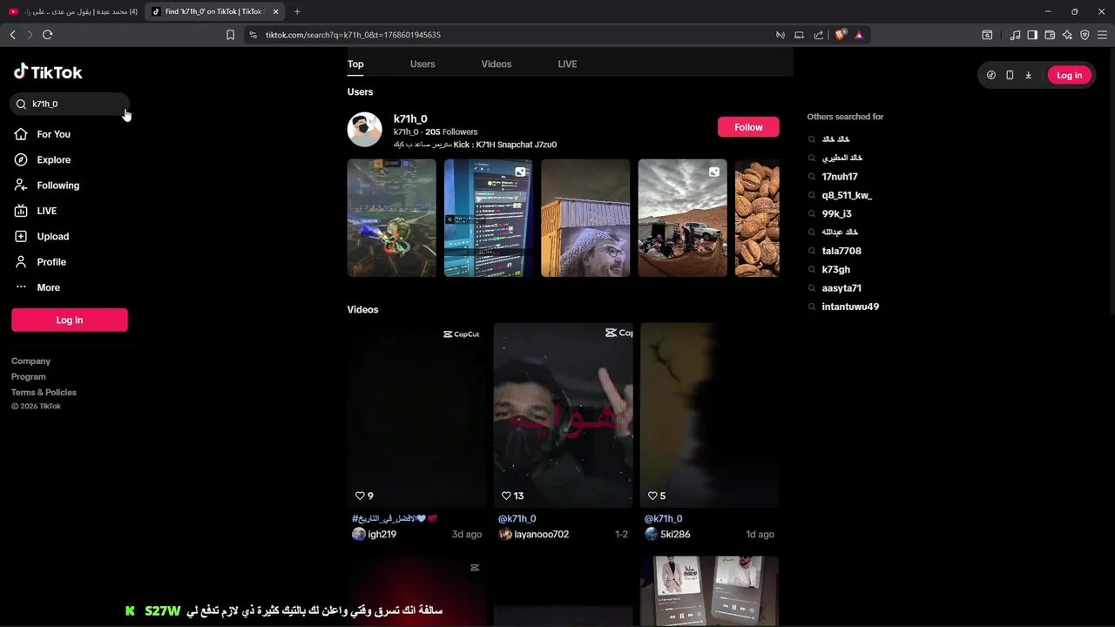This screenshot has height=627, width=1115.
Task: Open uploader 5ki286's profile
Action: point(675,534)
